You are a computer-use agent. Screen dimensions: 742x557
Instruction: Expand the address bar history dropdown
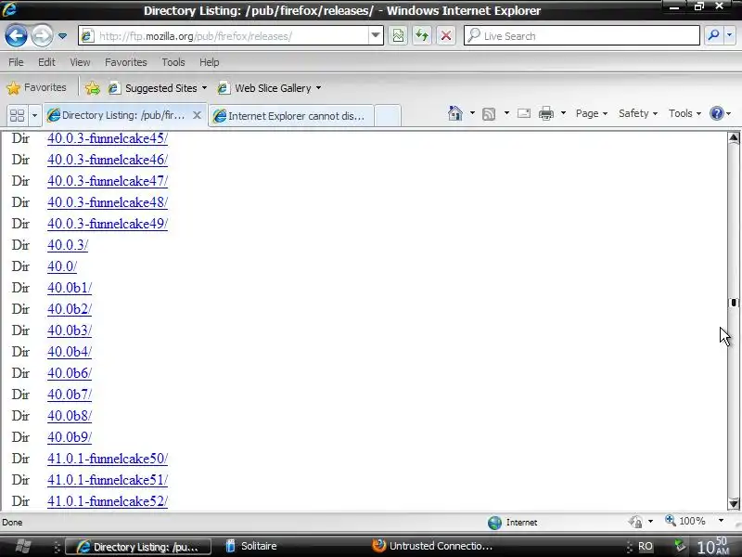[x=376, y=36]
